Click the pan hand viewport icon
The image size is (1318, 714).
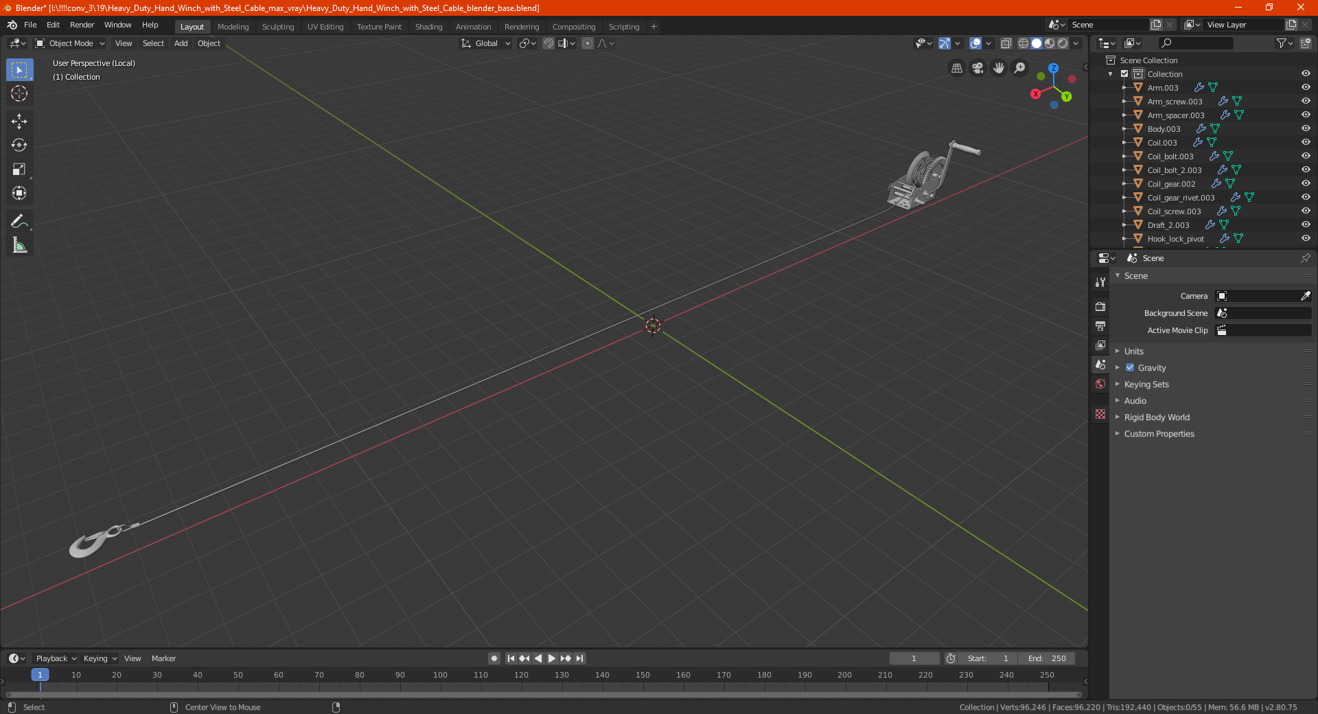(x=999, y=68)
